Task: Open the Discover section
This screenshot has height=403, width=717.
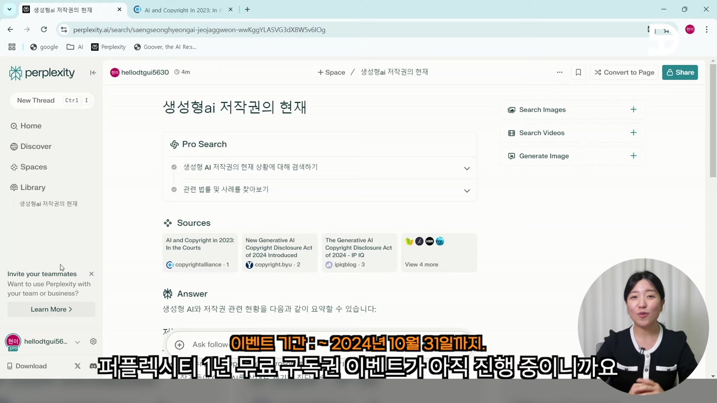Action: (30, 147)
